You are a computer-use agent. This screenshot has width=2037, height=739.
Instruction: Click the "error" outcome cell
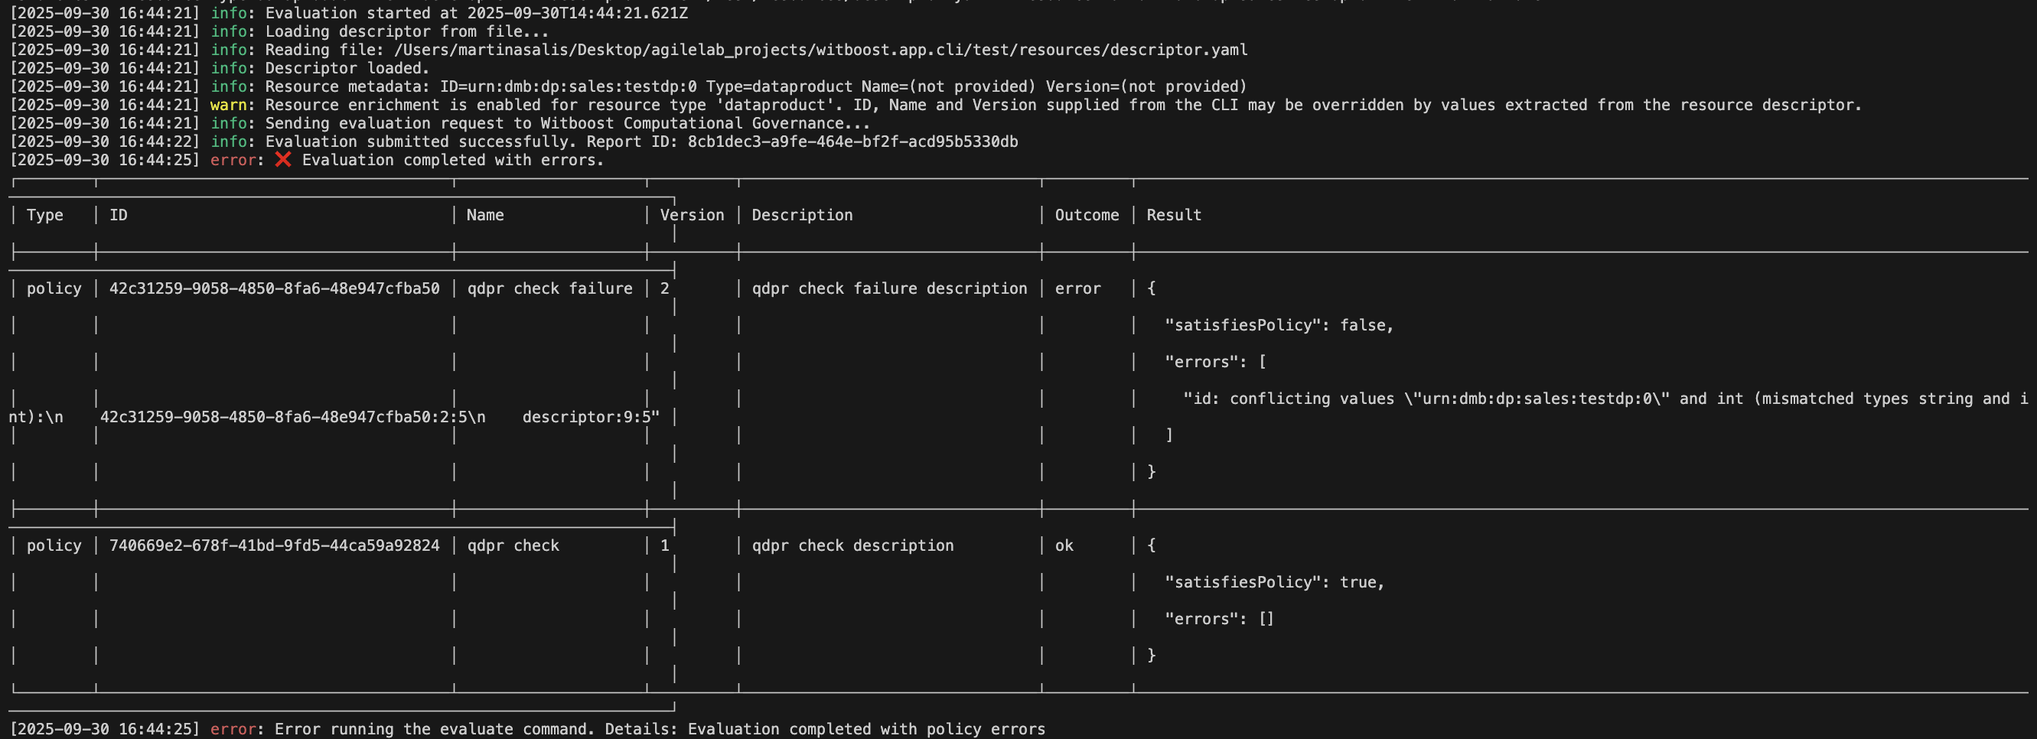pos(1077,288)
